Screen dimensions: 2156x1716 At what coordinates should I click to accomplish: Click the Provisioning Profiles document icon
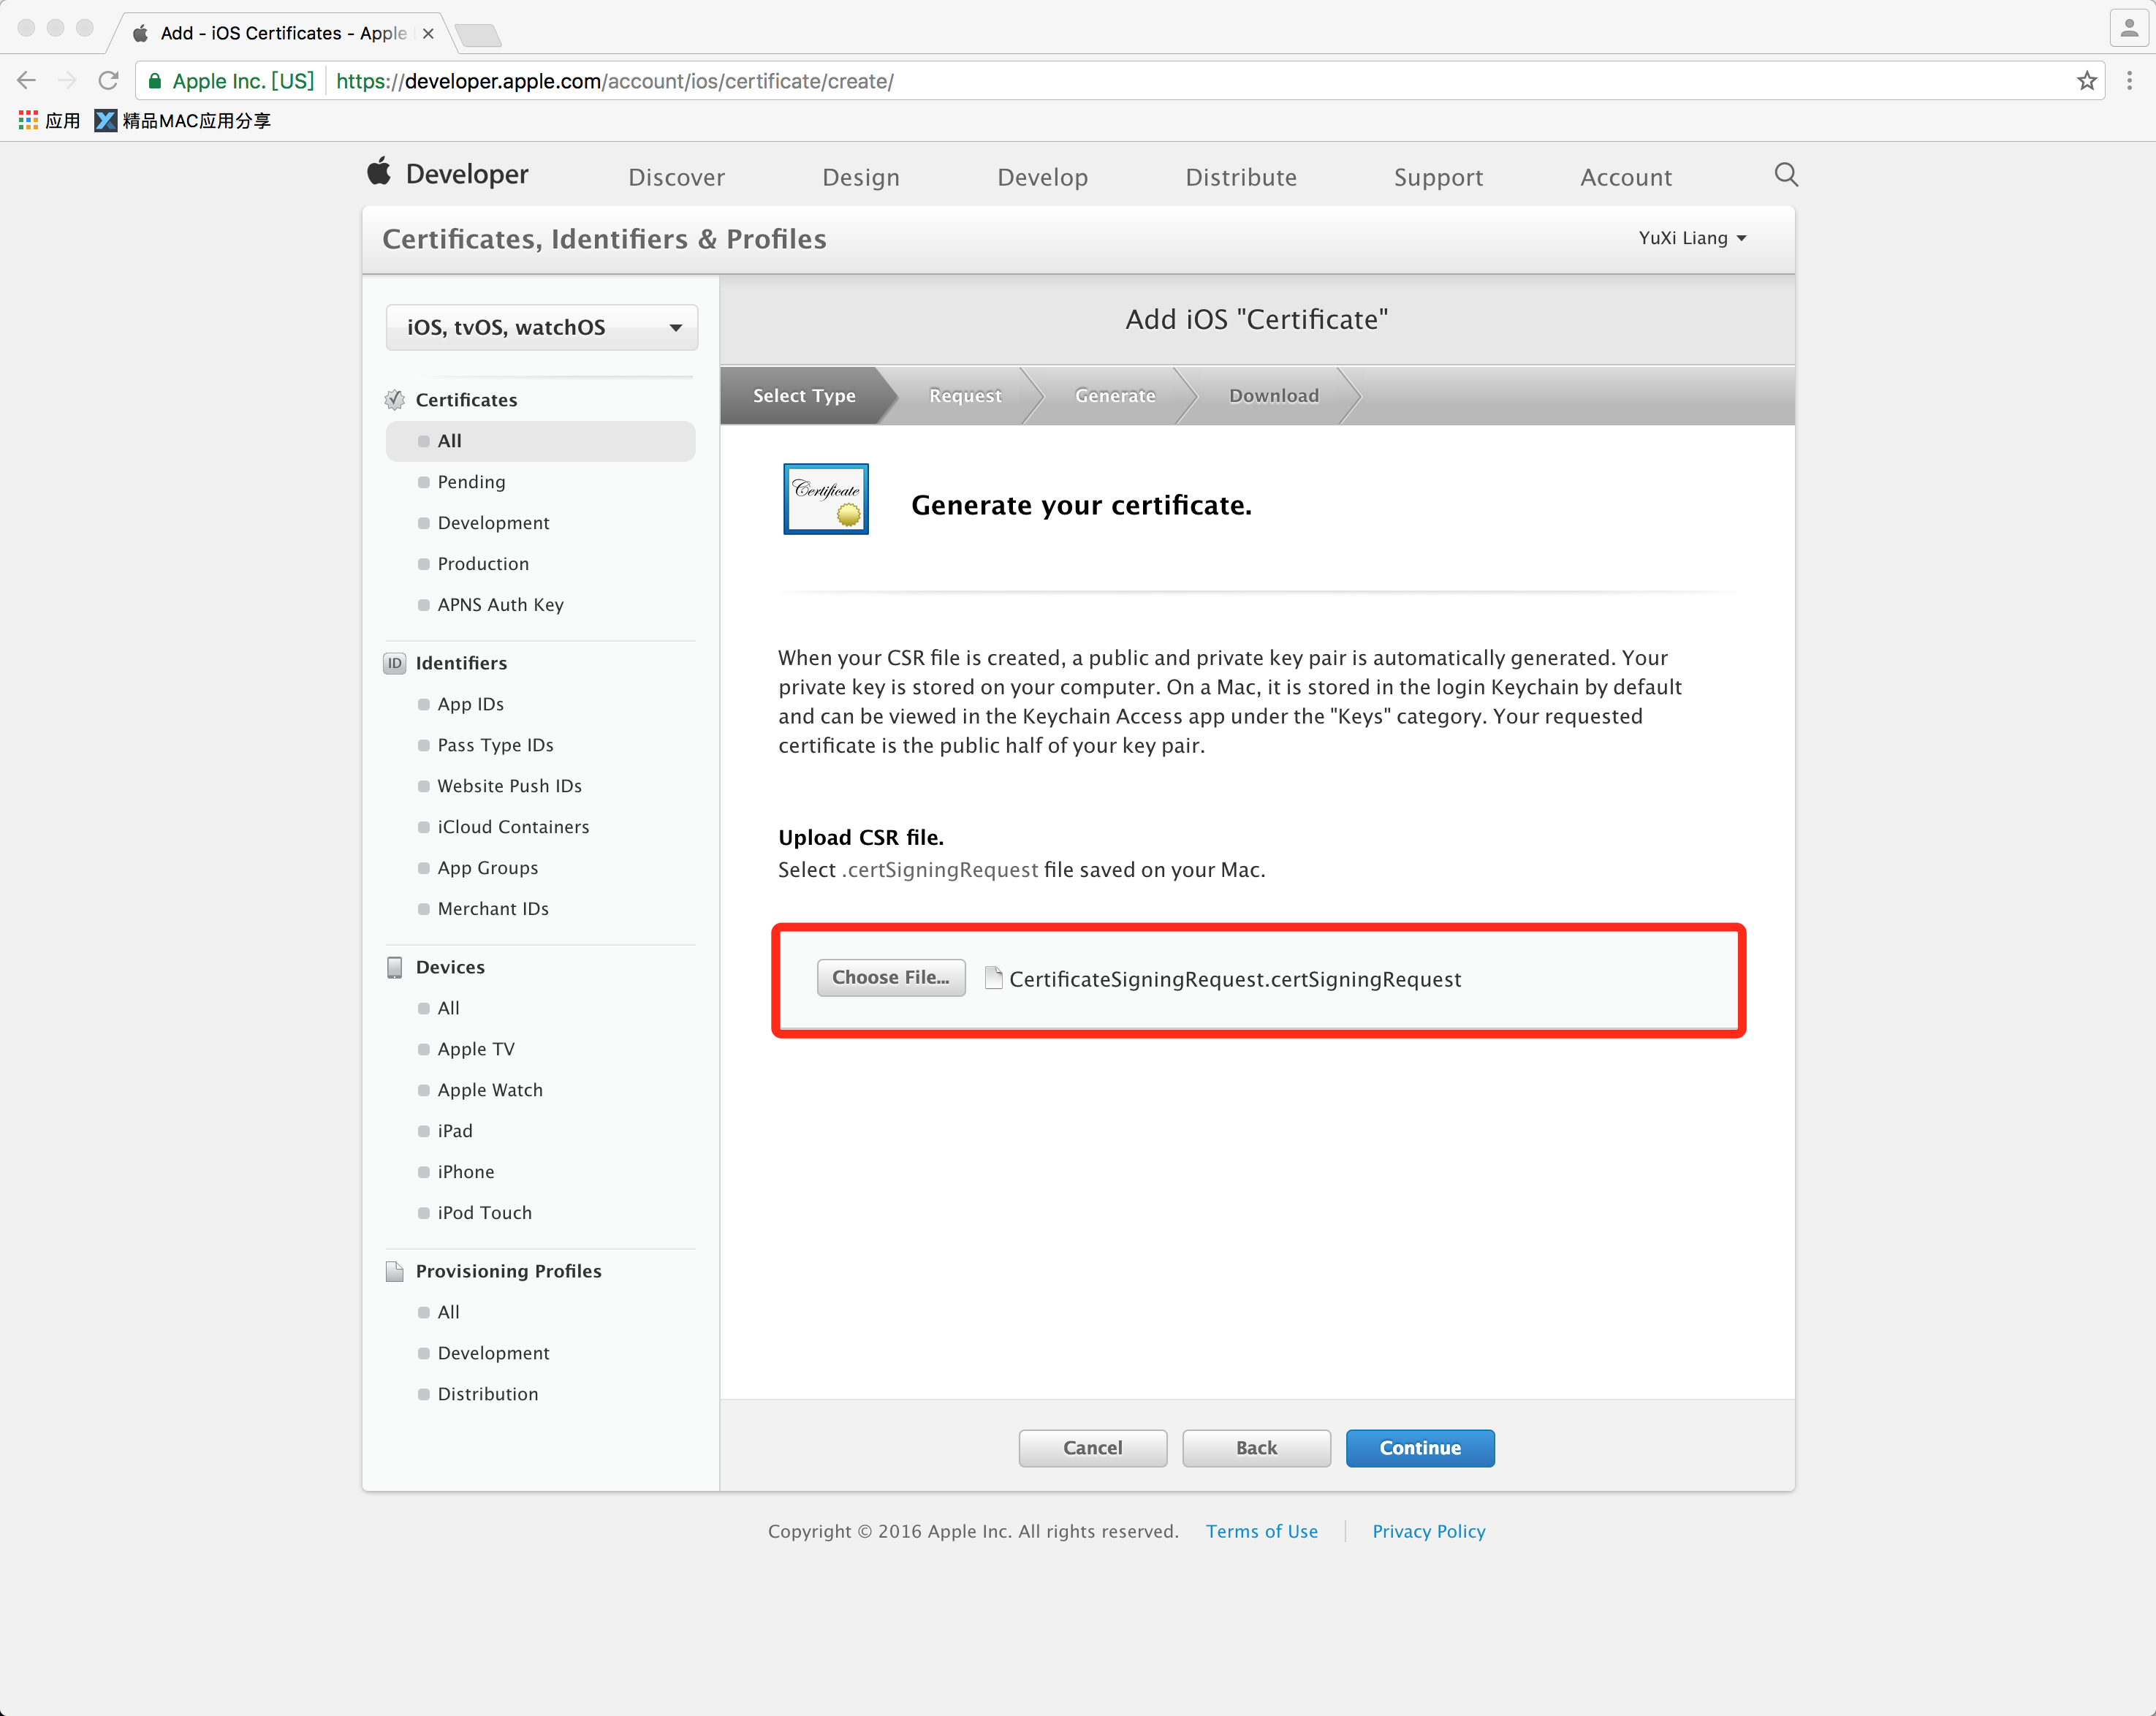point(395,1271)
